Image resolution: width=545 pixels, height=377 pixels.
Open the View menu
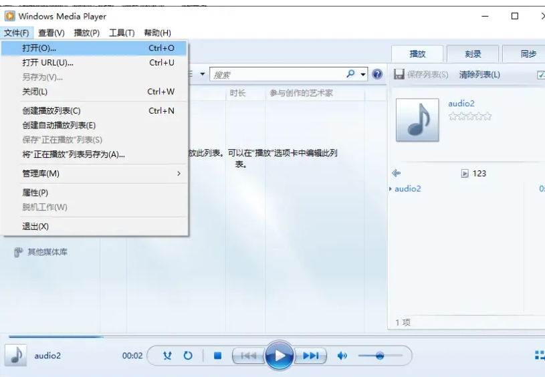click(51, 33)
